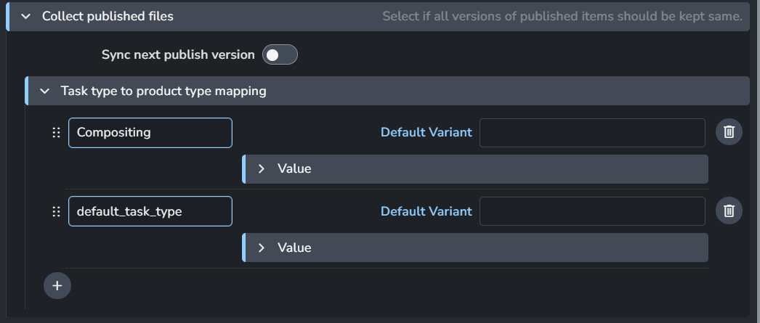Click the published items description text
The image size is (760, 323).
coord(562,16)
